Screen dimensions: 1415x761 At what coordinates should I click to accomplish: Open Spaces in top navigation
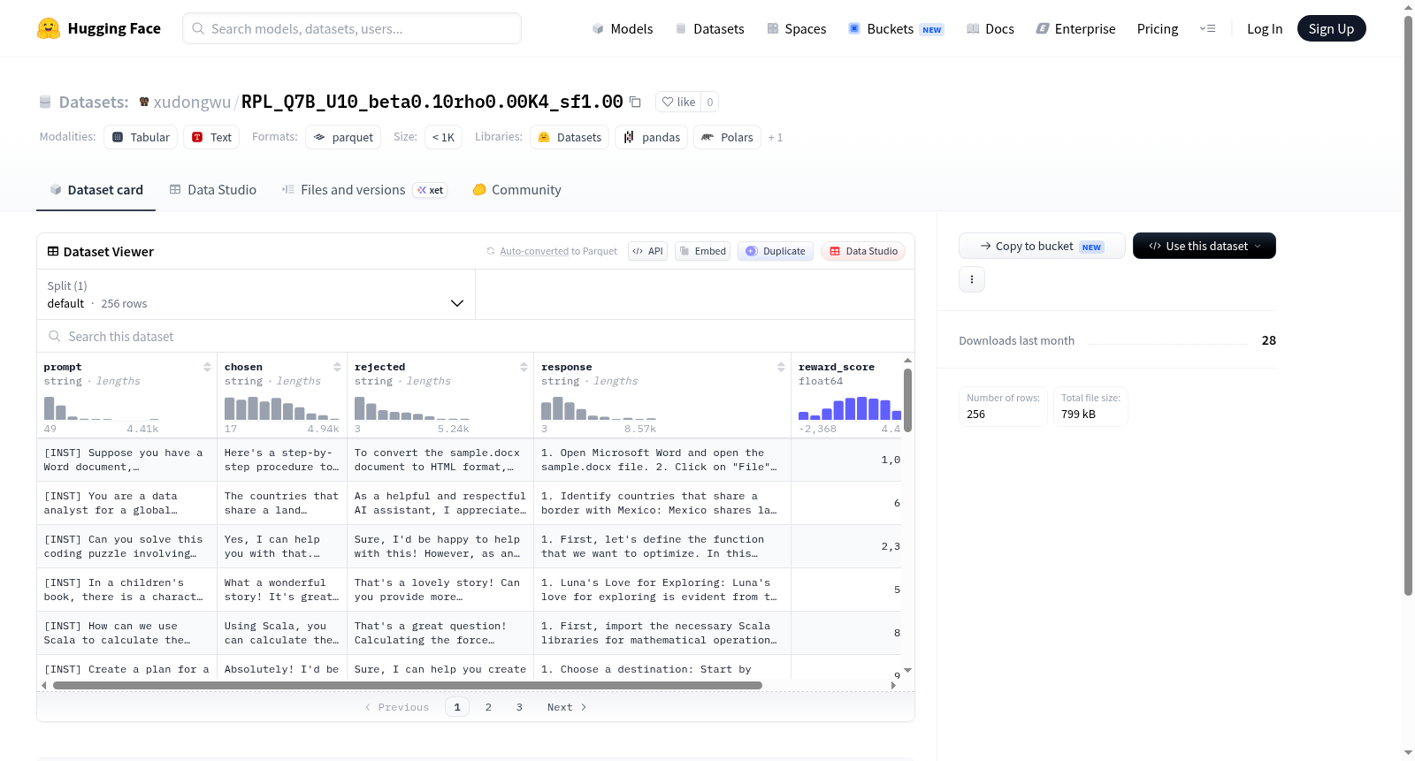[797, 28]
